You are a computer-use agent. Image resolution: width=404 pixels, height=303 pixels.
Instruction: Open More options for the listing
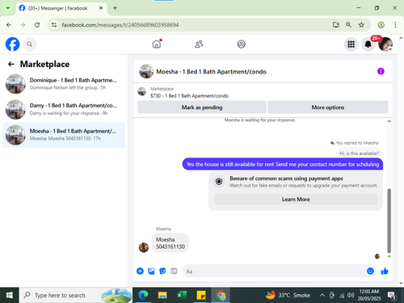[x=328, y=107]
